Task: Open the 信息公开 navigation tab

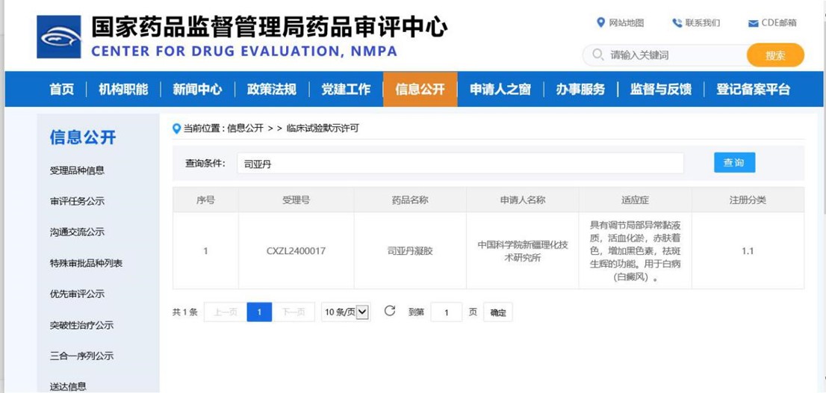Action: tap(420, 90)
